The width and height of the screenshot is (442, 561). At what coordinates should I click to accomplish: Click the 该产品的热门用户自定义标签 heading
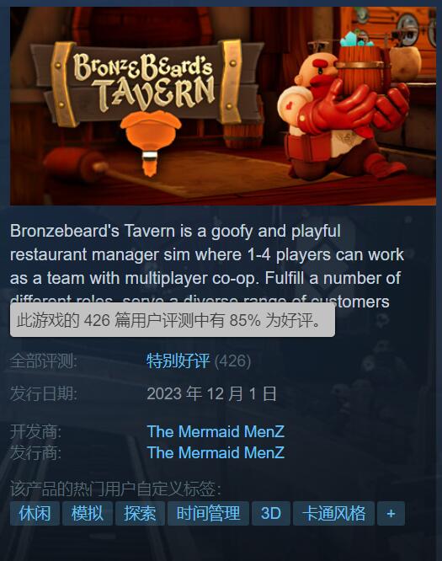pos(115,489)
